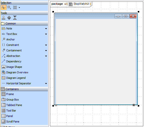Viewport: 144px width, 127px height.
Task: Click the small icon at frame's bottom-left corner
Action: tap(56, 105)
